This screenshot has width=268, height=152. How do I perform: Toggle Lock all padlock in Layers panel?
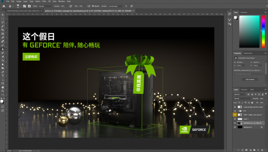252,103
